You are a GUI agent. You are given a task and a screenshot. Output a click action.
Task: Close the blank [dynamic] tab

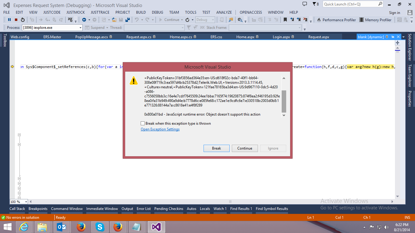[398, 37]
